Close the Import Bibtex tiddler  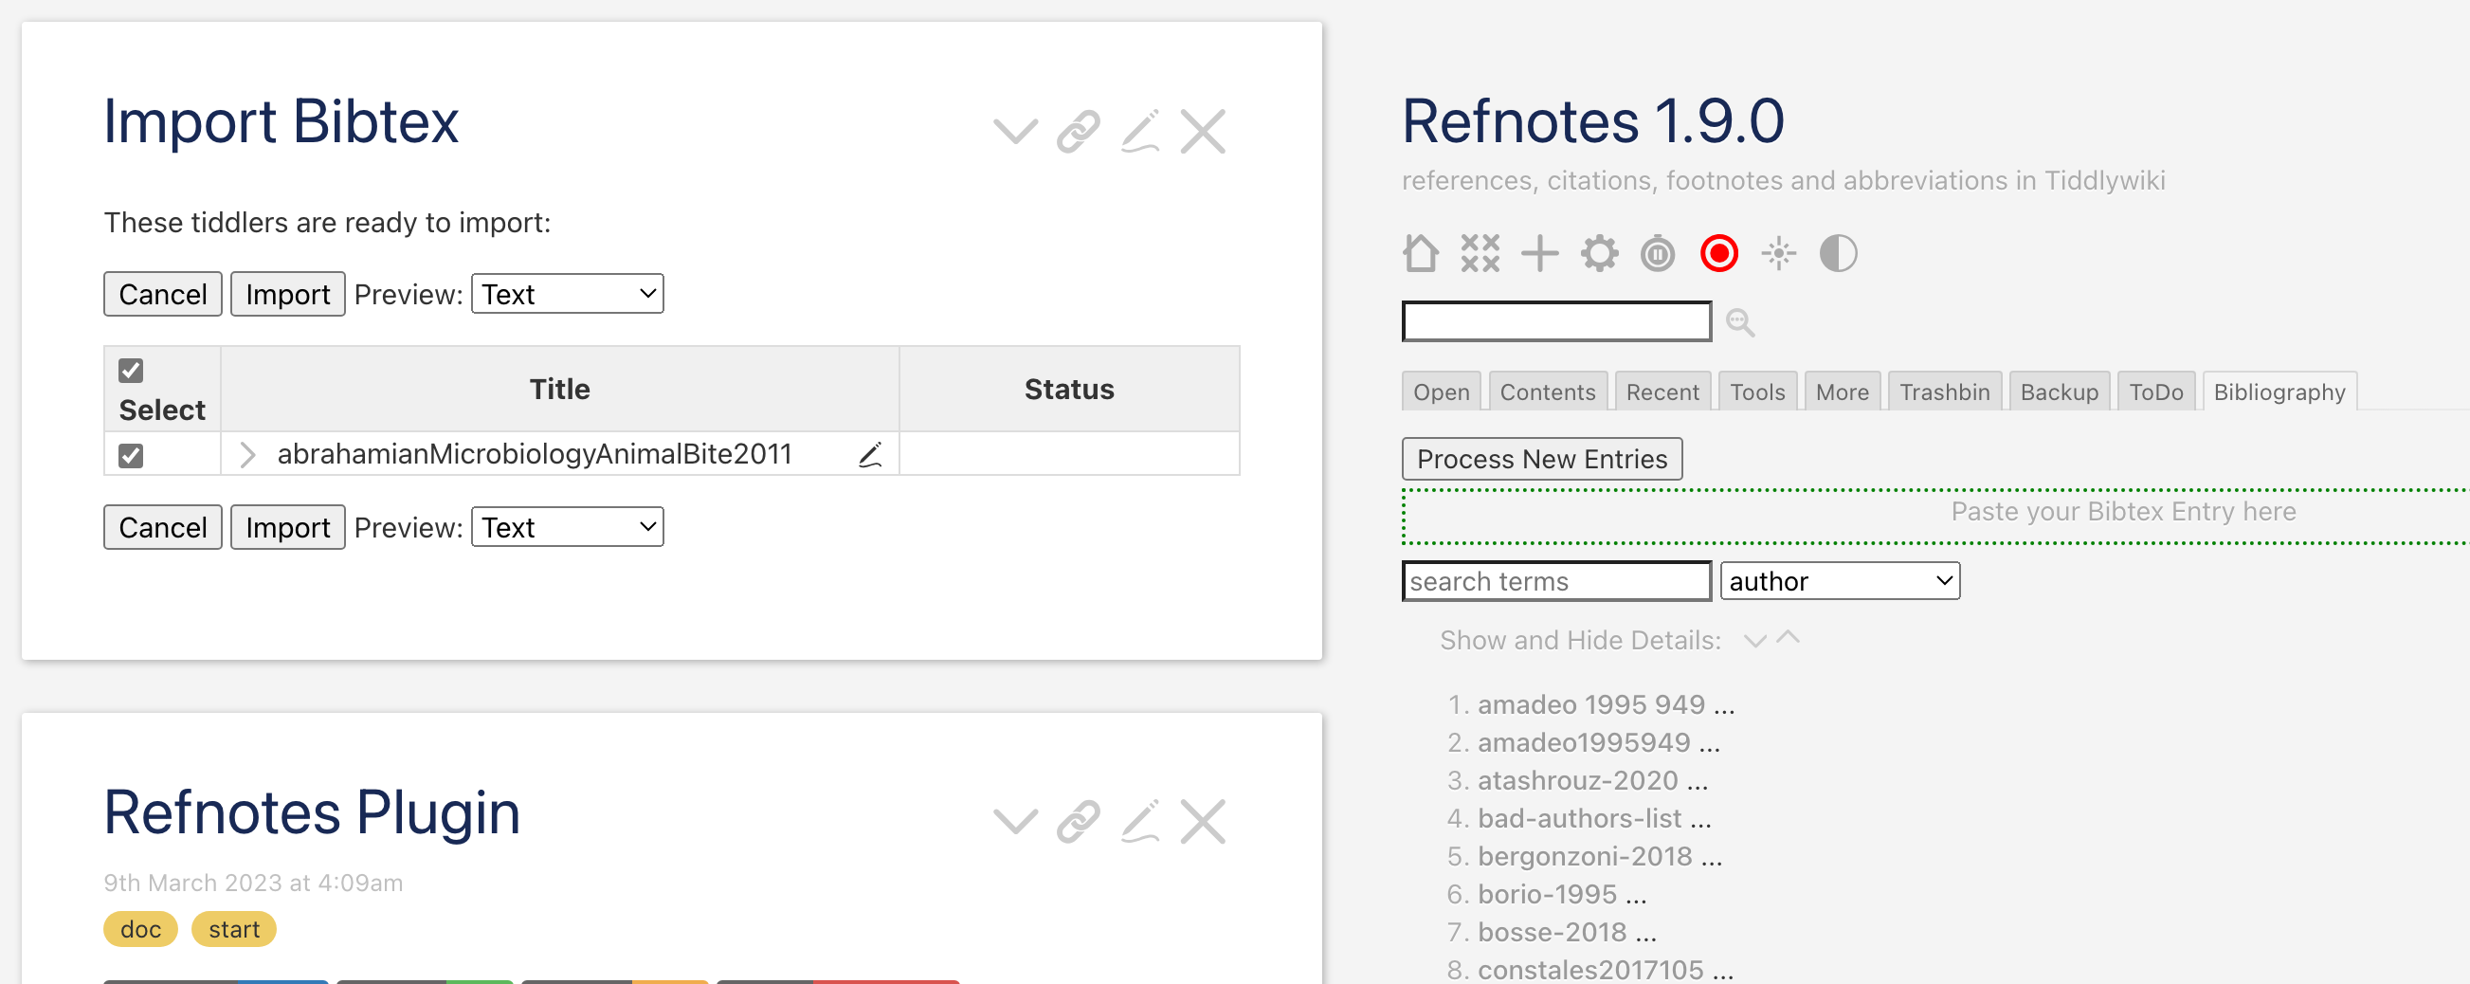pyautogui.click(x=1204, y=132)
